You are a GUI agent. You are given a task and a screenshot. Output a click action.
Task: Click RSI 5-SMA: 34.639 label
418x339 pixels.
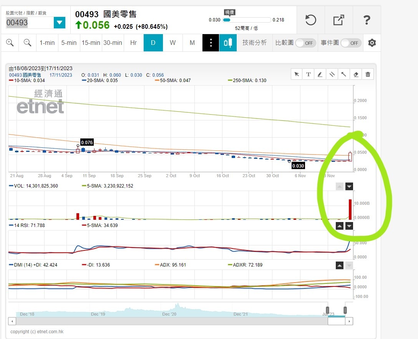click(100, 225)
